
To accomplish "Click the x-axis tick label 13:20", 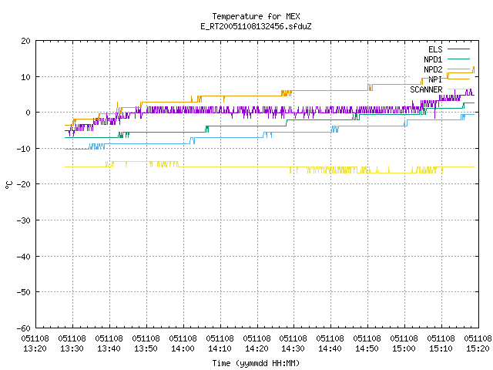I will pyautogui.click(x=35, y=348).
